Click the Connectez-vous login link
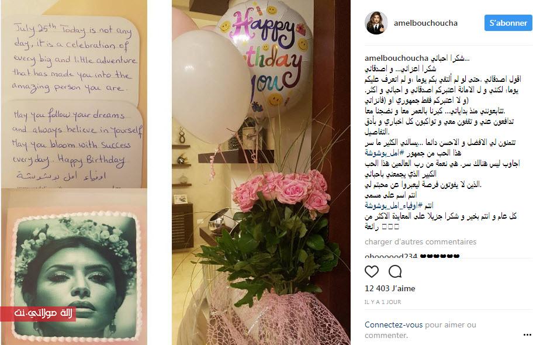The width and height of the screenshot is (533, 345). 394,325
